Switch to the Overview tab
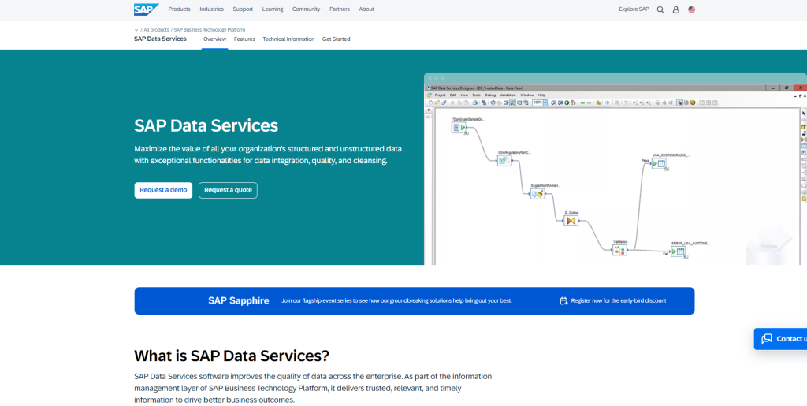 pos(214,39)
